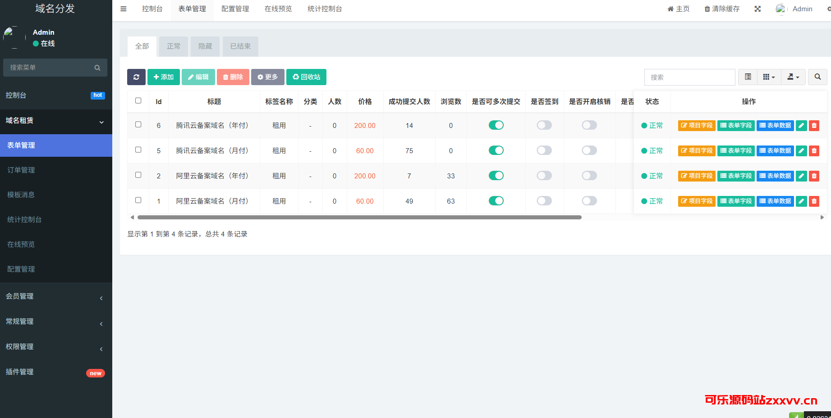Image resolution: width=831 pixels, height=418 pixels.
Task: Click the search magnifier button beside export
Action: (817, 77)
